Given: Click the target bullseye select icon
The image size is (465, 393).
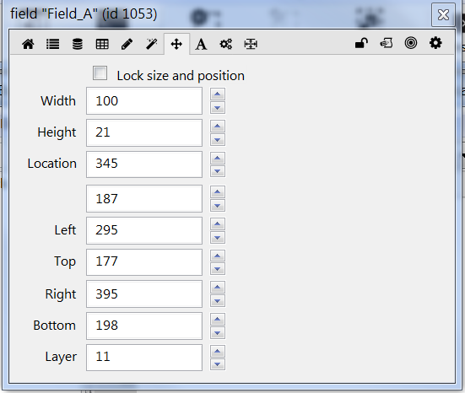Looking at the screenshot, I should click(x=411, y=43).
